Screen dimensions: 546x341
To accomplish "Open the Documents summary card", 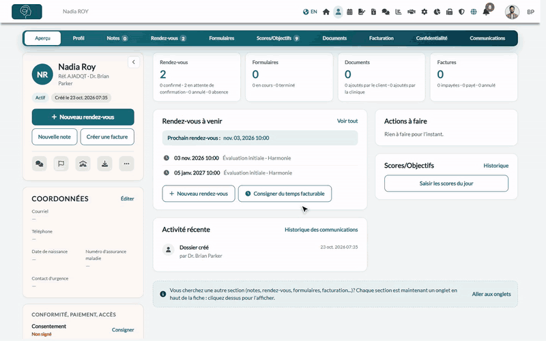I will click(382, 77).
